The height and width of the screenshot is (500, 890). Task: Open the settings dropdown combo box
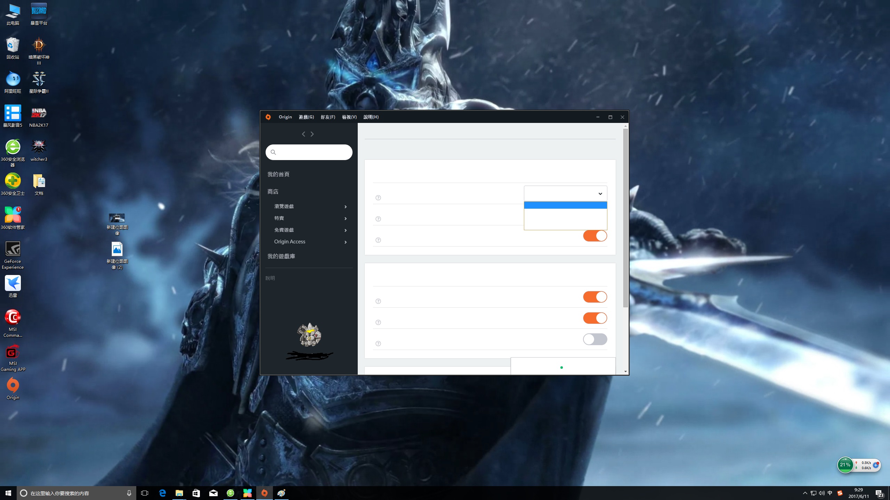pyautogui.click(x=565, y=193)
